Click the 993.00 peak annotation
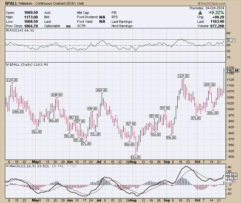The height and width of the screenshot is (203, 241). [165, 108]
